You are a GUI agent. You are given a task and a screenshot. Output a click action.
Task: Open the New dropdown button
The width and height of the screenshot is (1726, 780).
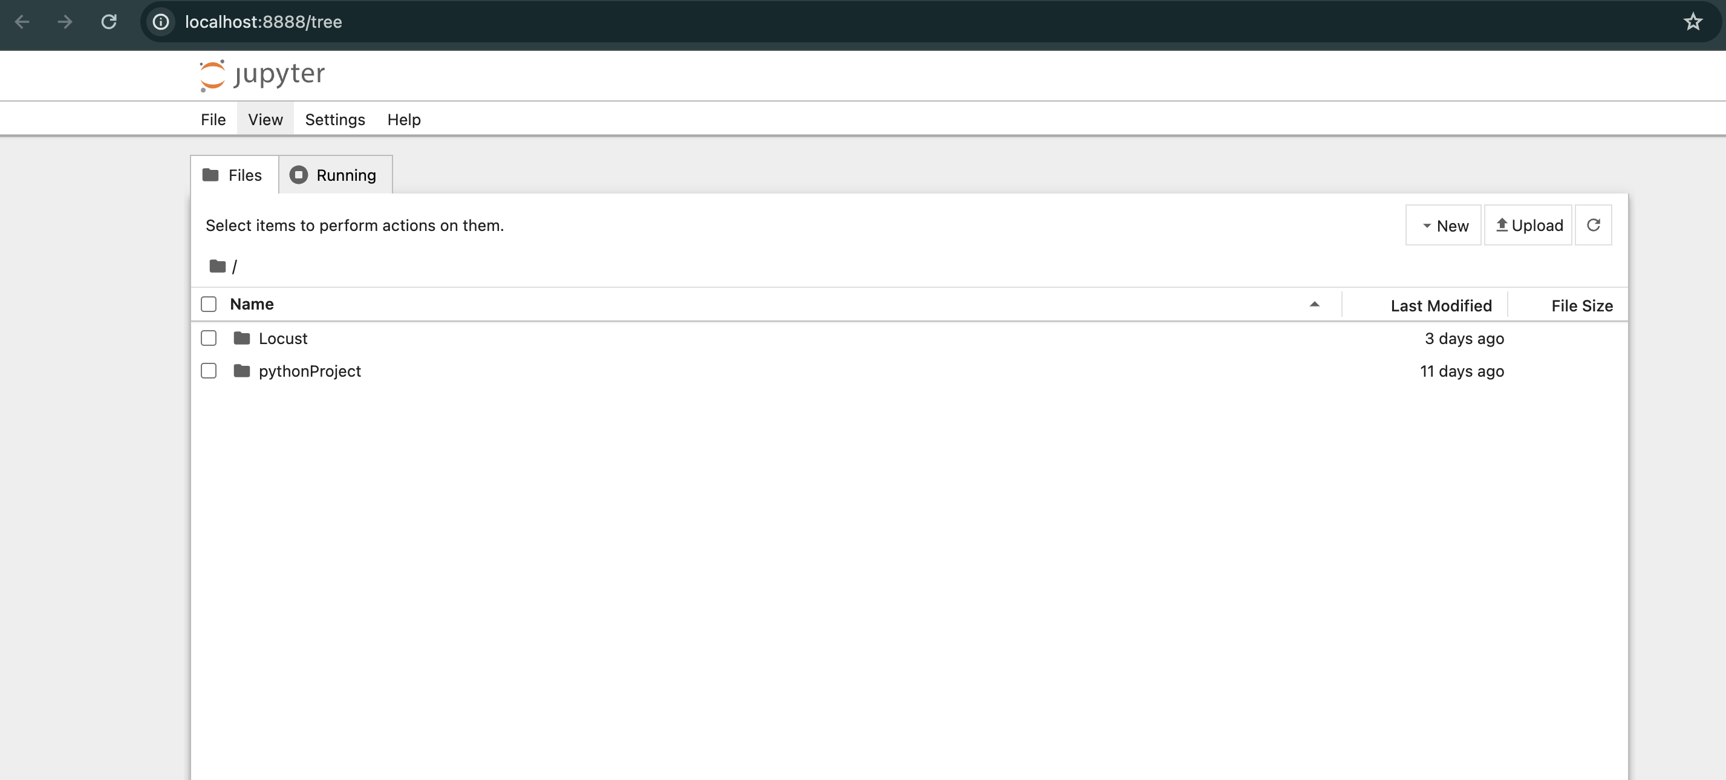tap(1444, 226)
